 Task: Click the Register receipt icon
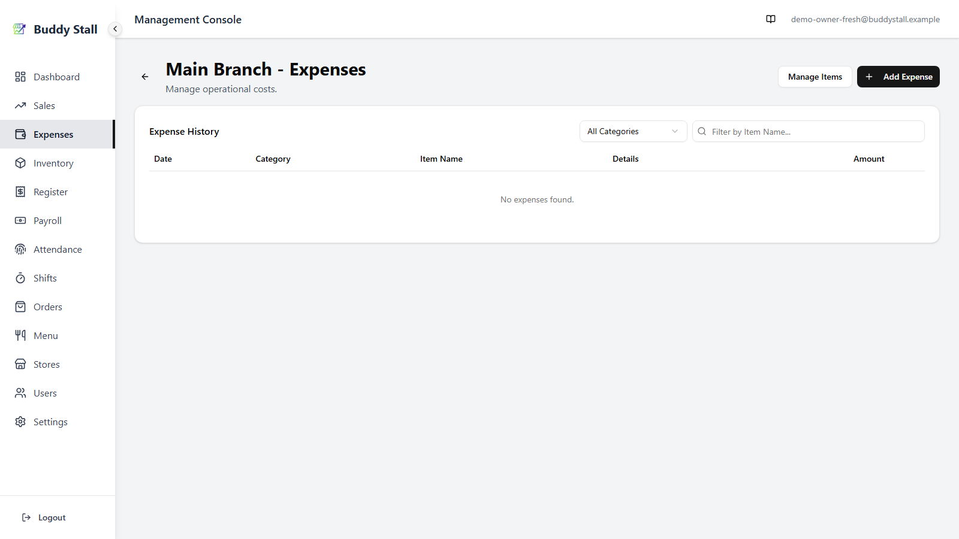click(20, 192)
